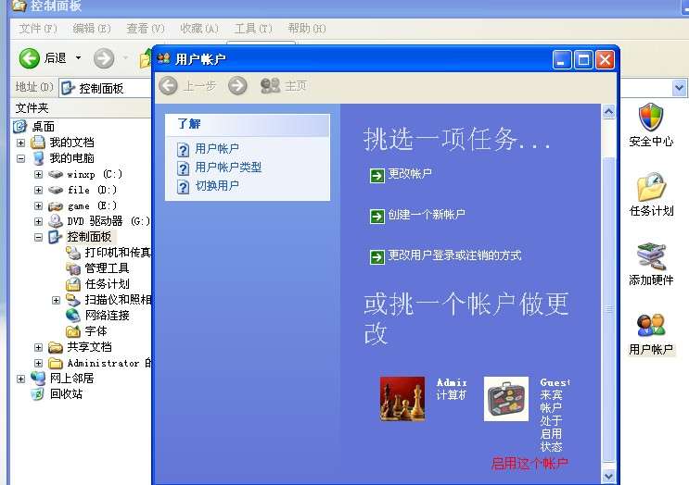Click the 控制面板 address bar field

[106, 88]
